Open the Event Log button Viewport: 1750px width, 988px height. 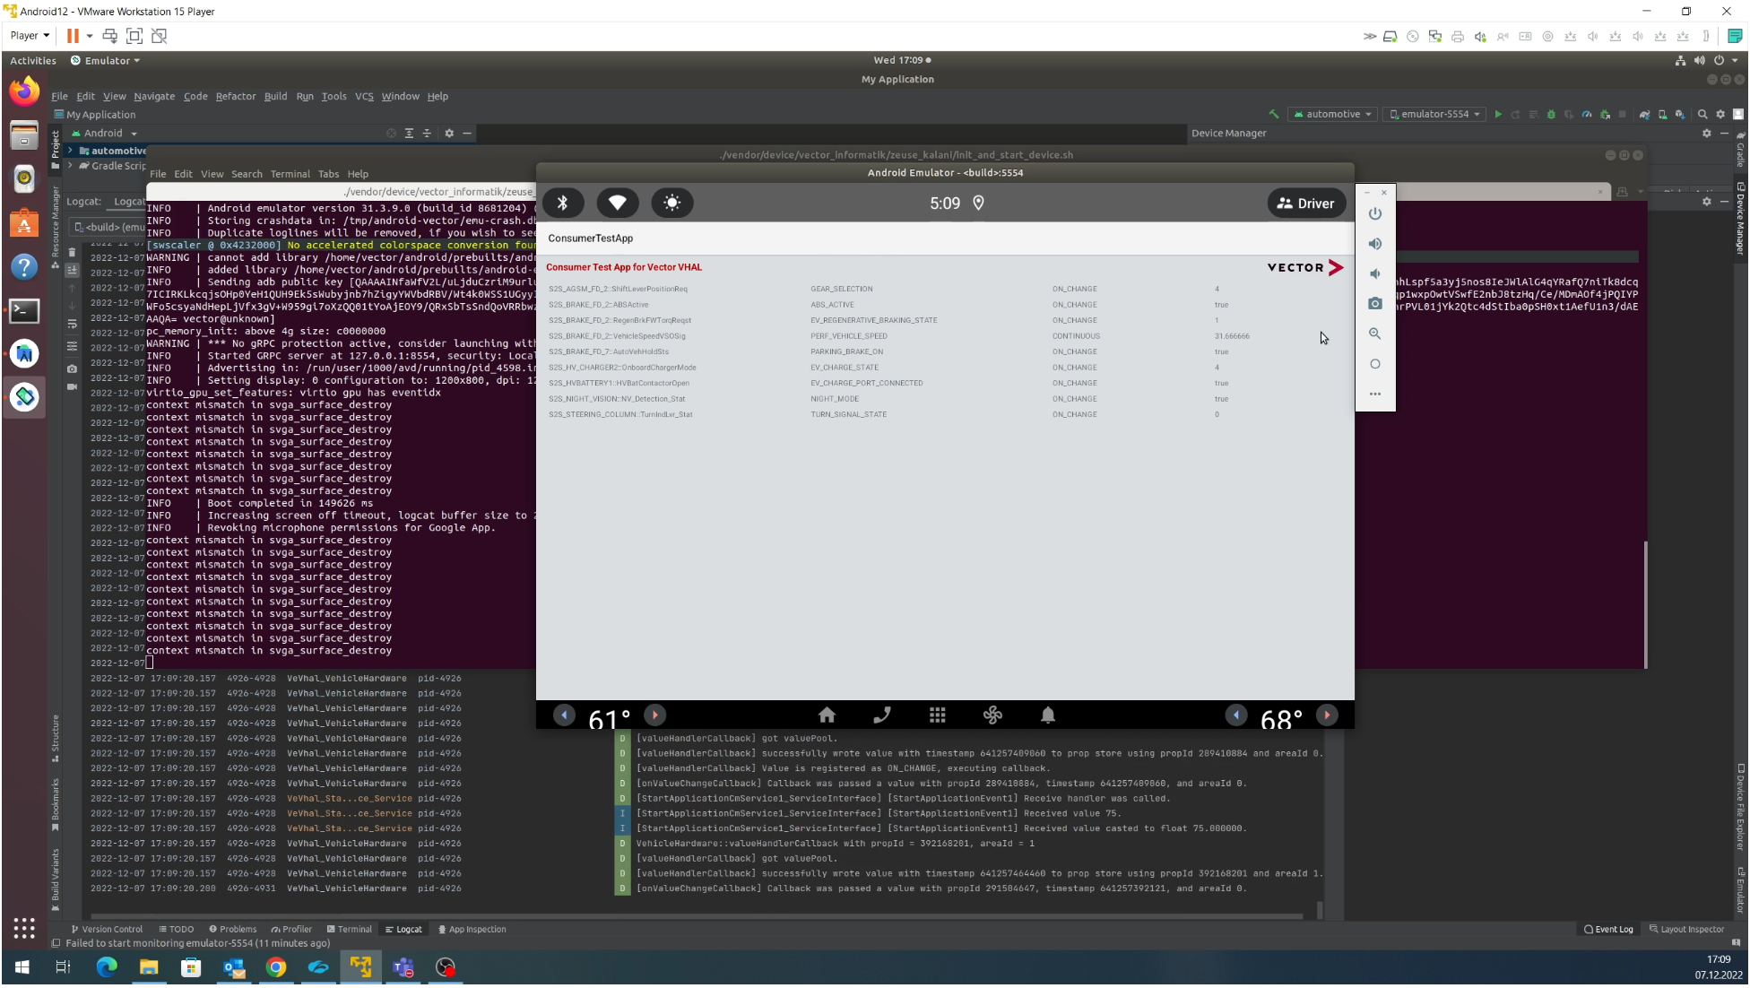[1608, 929]
